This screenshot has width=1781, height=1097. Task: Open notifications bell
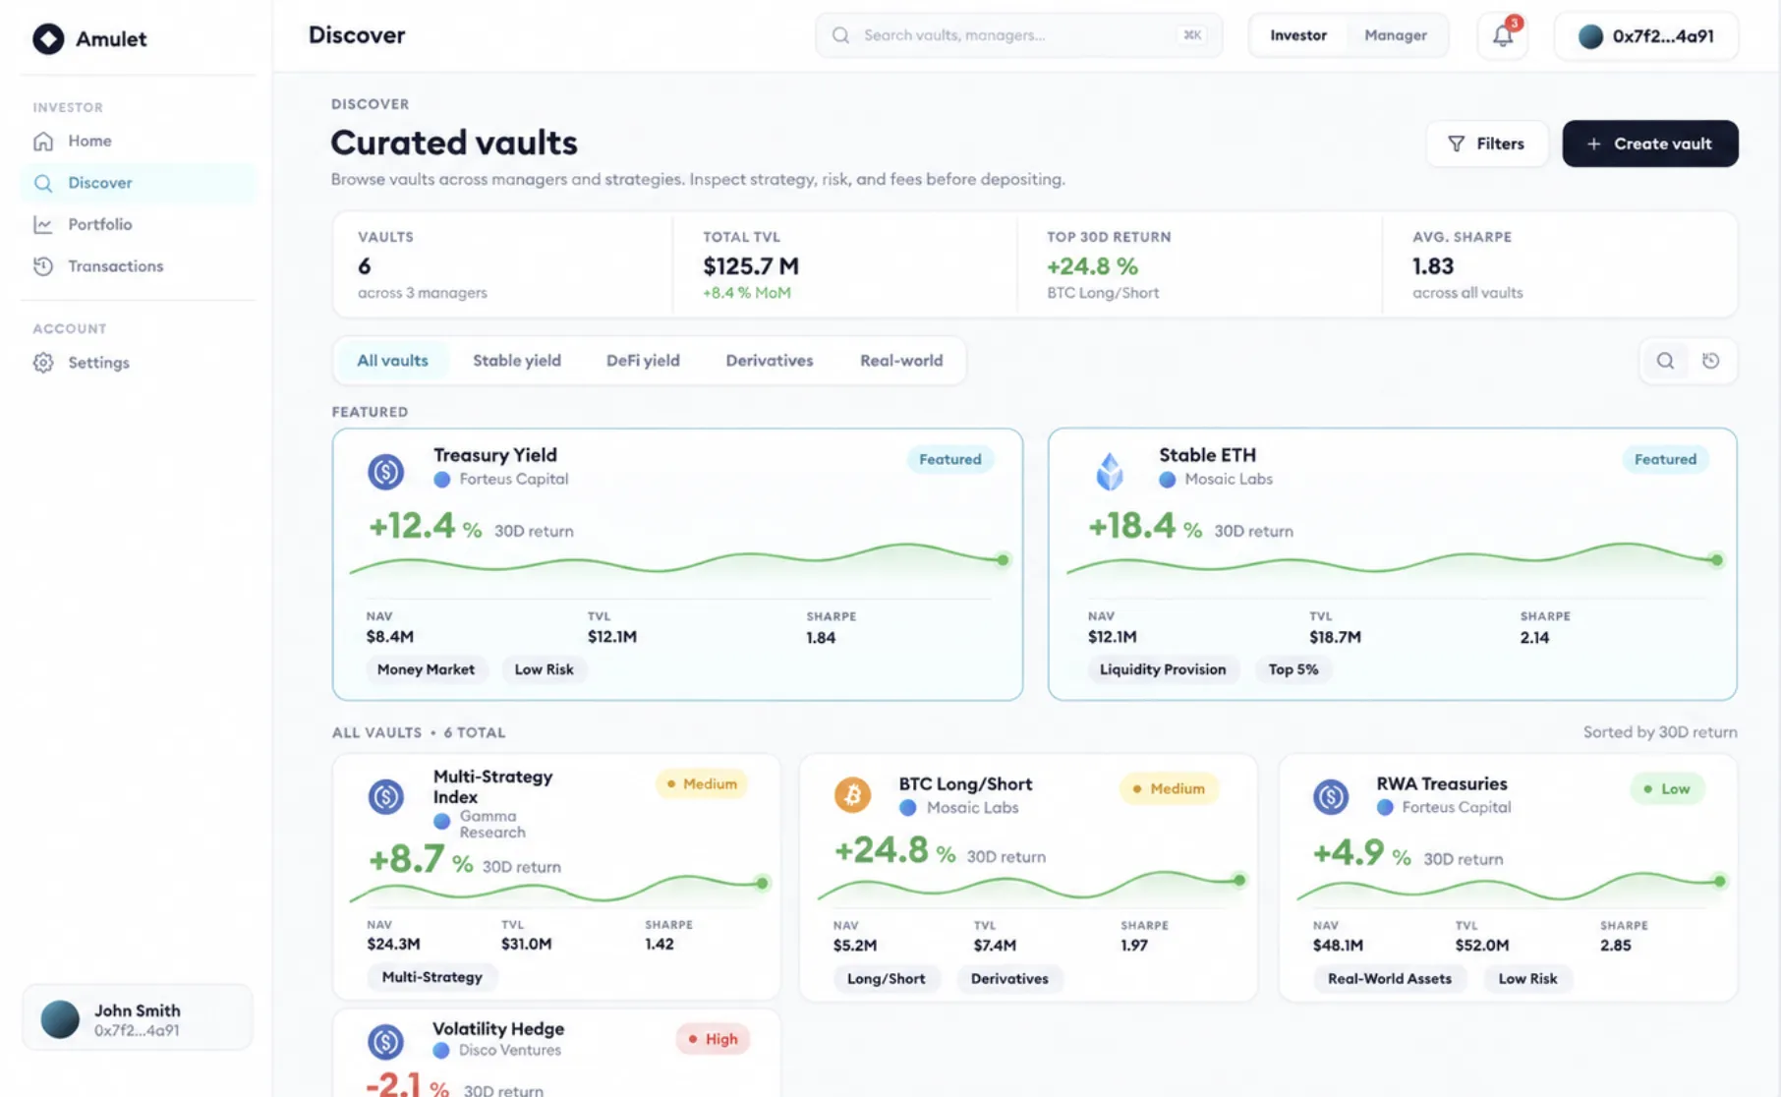pos(1503,35)
